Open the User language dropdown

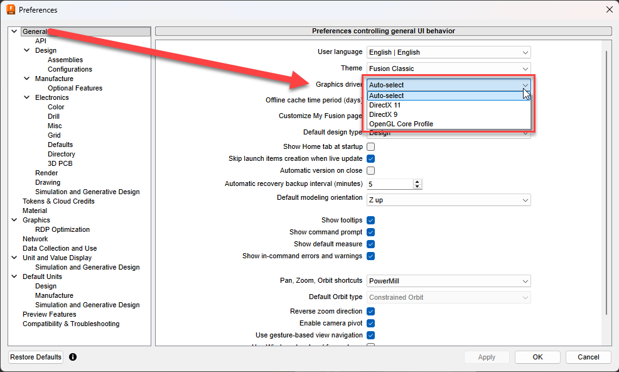click(x=448, y=52)
